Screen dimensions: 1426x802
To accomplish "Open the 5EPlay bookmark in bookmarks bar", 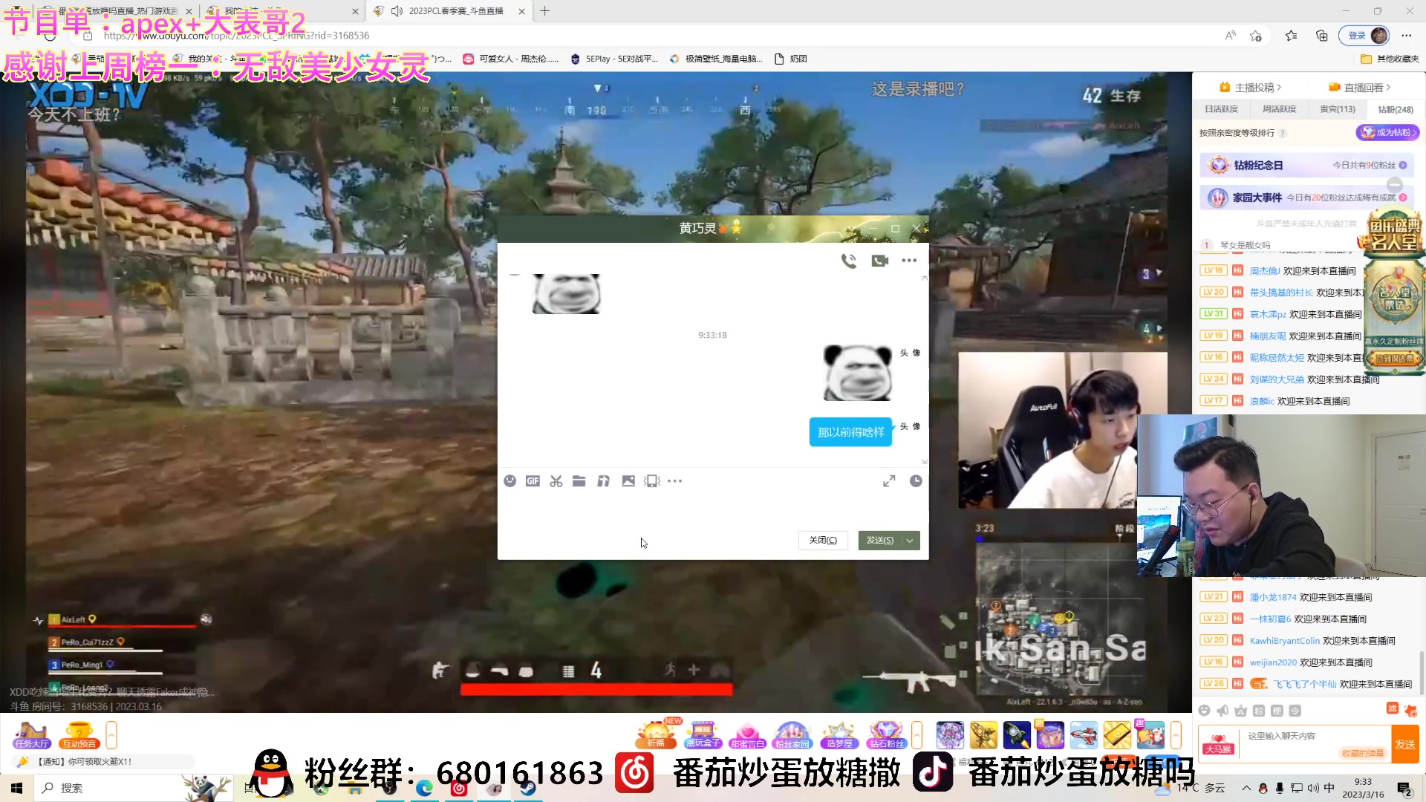I will tap(614, 59).
